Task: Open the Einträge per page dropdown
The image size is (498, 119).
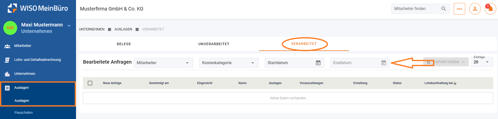Action: coord(487,62)
